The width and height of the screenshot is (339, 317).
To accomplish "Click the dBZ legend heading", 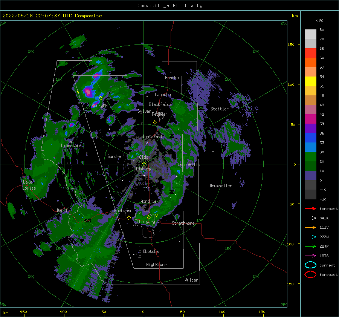I will pos(319,20).
